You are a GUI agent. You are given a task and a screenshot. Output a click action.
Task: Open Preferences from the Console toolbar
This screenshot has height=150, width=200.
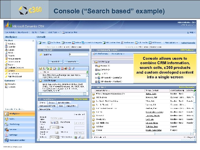point(127,42)
